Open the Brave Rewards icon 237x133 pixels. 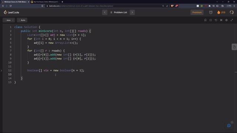point(177,6)
